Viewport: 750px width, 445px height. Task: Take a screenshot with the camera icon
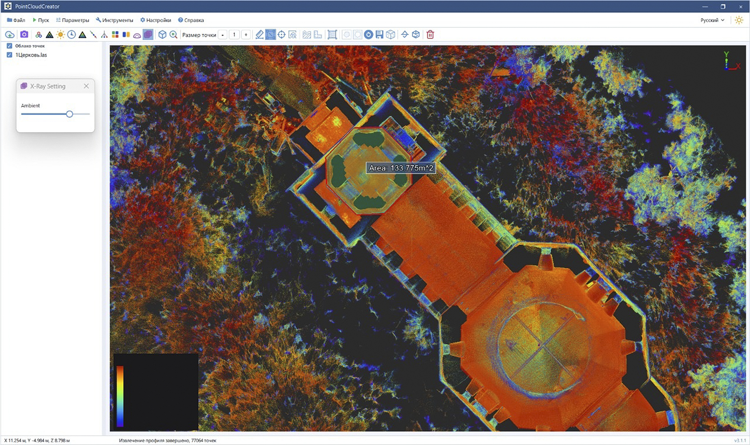pyautogui.click(x=24, y=34)
